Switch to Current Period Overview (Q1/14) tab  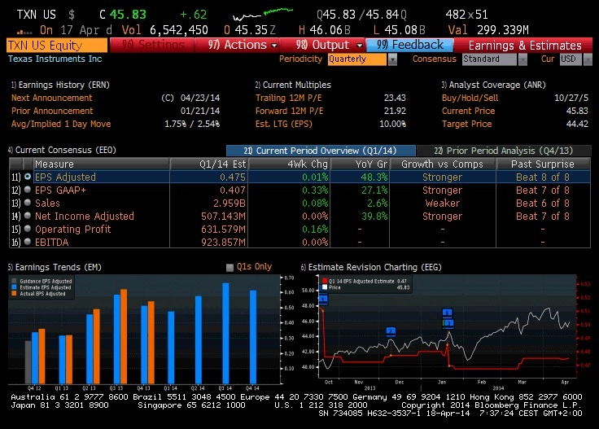click(321, 151)
